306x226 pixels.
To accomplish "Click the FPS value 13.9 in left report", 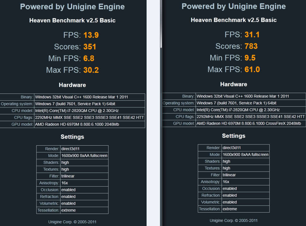I will pos(91,35).
